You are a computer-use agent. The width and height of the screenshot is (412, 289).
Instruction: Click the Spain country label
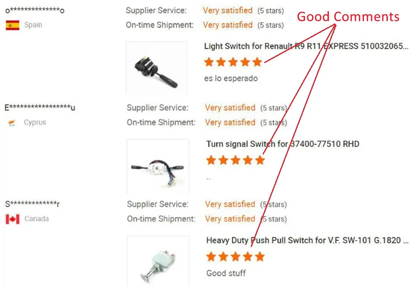(33, 25)
